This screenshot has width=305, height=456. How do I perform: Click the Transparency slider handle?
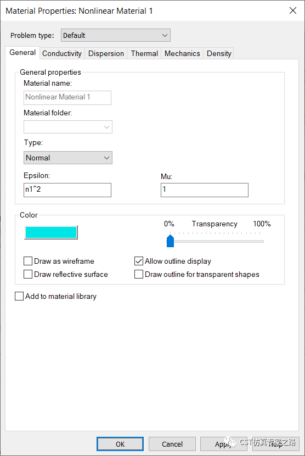[170, 241]
